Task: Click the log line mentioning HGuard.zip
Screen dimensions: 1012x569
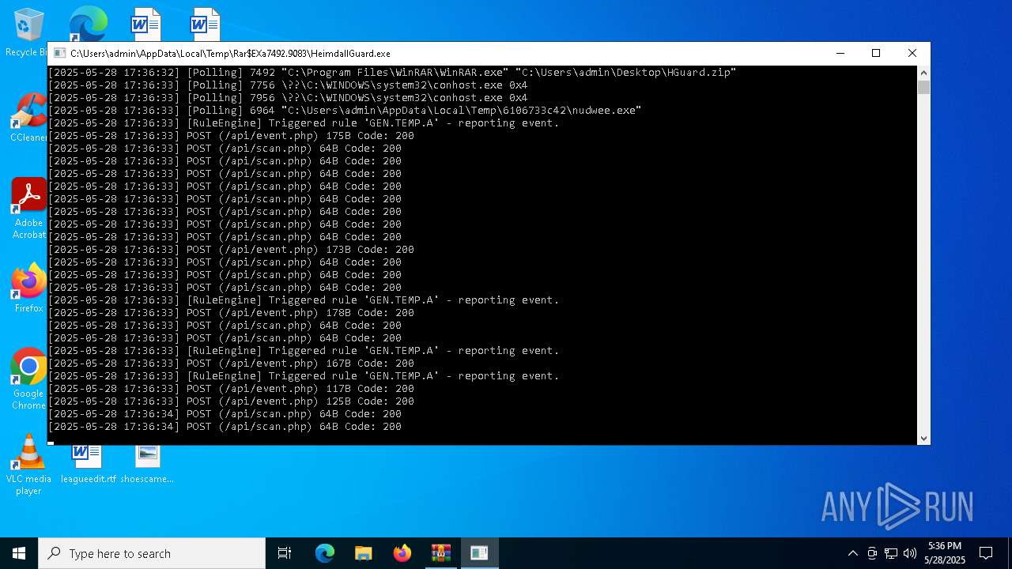Action: pos(392,73)
